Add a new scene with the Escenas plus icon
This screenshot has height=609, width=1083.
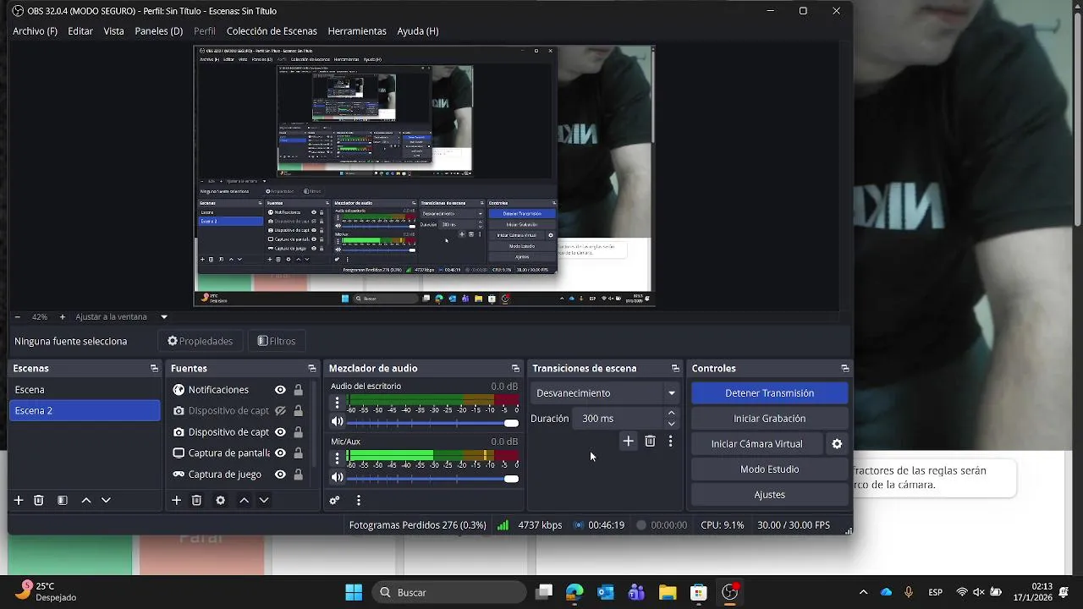(x=19, y=500)
